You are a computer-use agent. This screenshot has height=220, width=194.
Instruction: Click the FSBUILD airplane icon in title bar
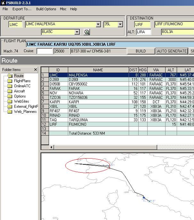tap(3, 3)
